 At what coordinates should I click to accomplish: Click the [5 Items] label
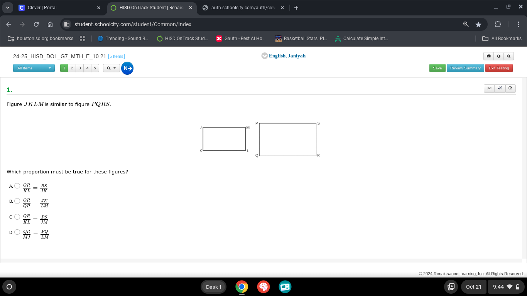point(117,57)
